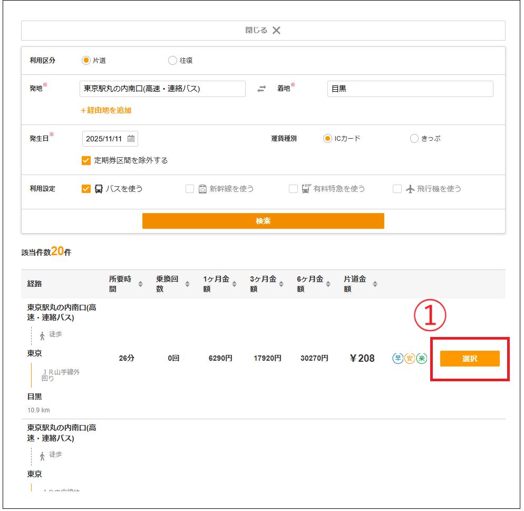Click the swap origin and destination arrows icon
This screenshot has width=524, height=511.
(261, 89)
